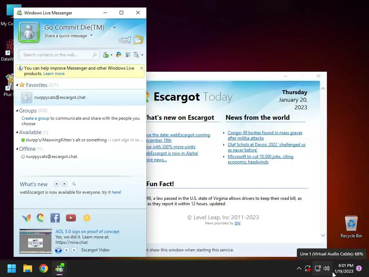Open What's new settings wrench icon
This screenshot has height=277, width=369.
pyautogui.click(x=74, y=184)
